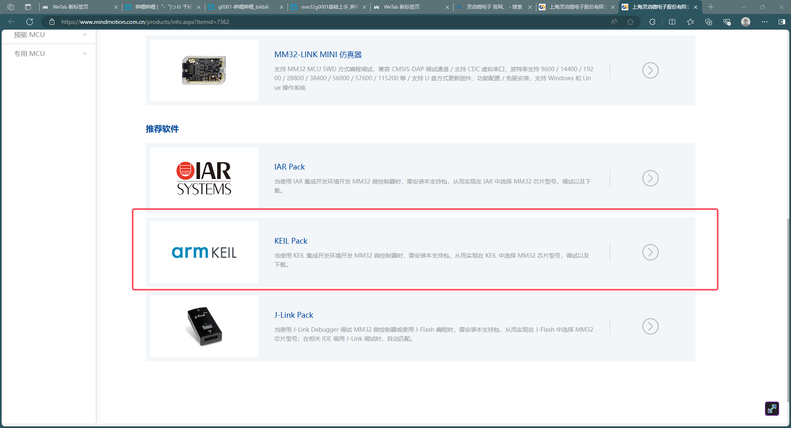Image resolution: width=791 pixels, height=428 pixels.
Task: Click arrow icon beside MM32-LINK MINI
Action: click(650, 70)
